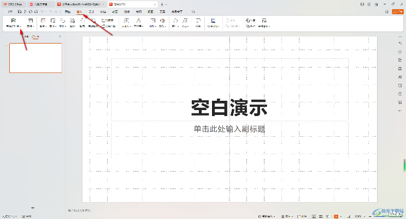
Task: Click the Formula icon in ribbon
Action: click(185, 21)
